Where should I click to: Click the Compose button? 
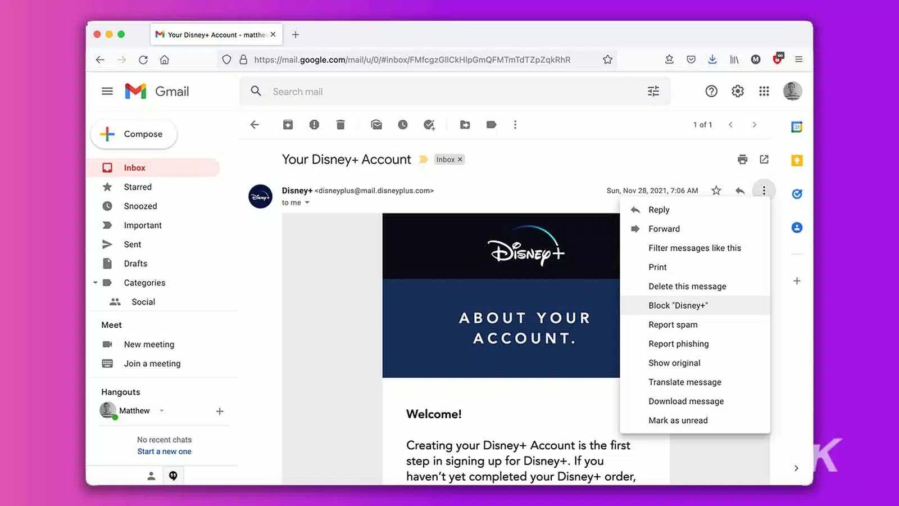(x=133, y=134)
